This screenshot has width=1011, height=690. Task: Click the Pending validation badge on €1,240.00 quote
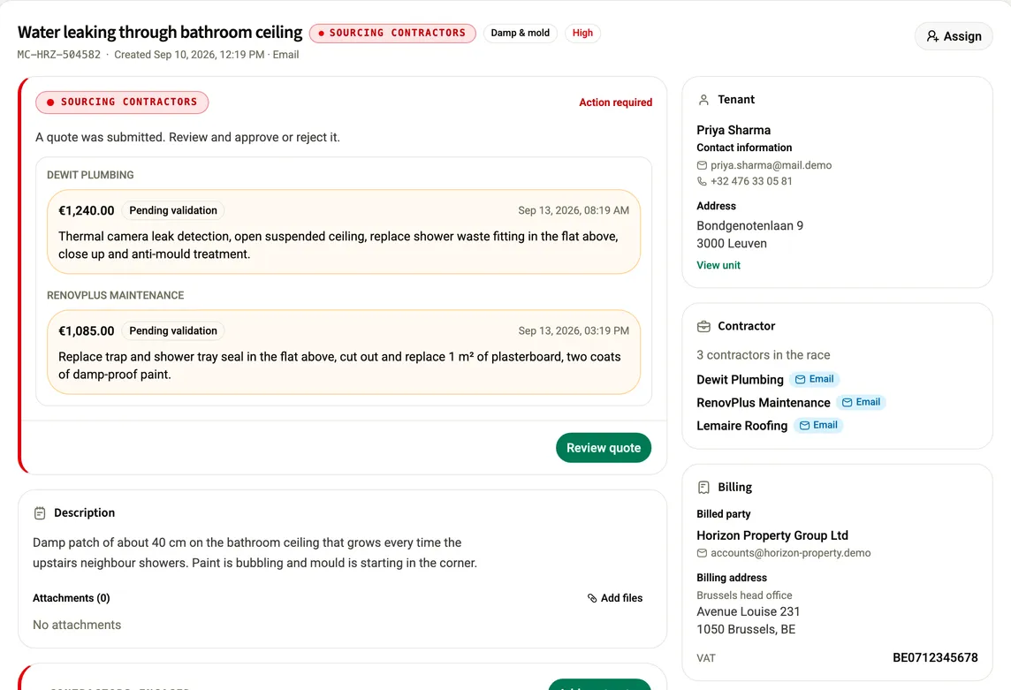pyautogui.click(x=173, y=210)
